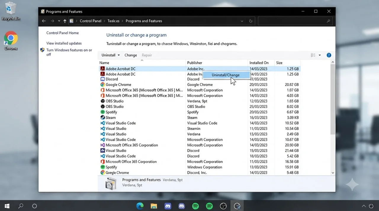Go up one level with the up arrow
The image size is (379, 211).
[x=65, y=21]
